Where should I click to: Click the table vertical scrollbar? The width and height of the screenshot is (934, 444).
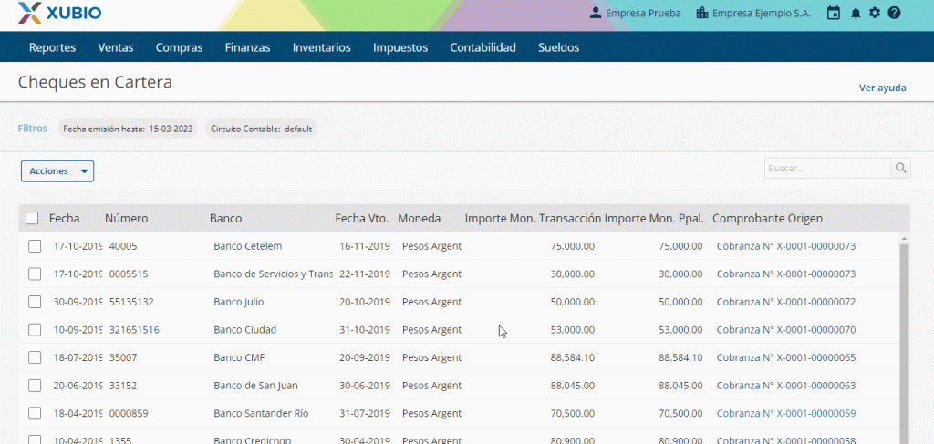904,342
